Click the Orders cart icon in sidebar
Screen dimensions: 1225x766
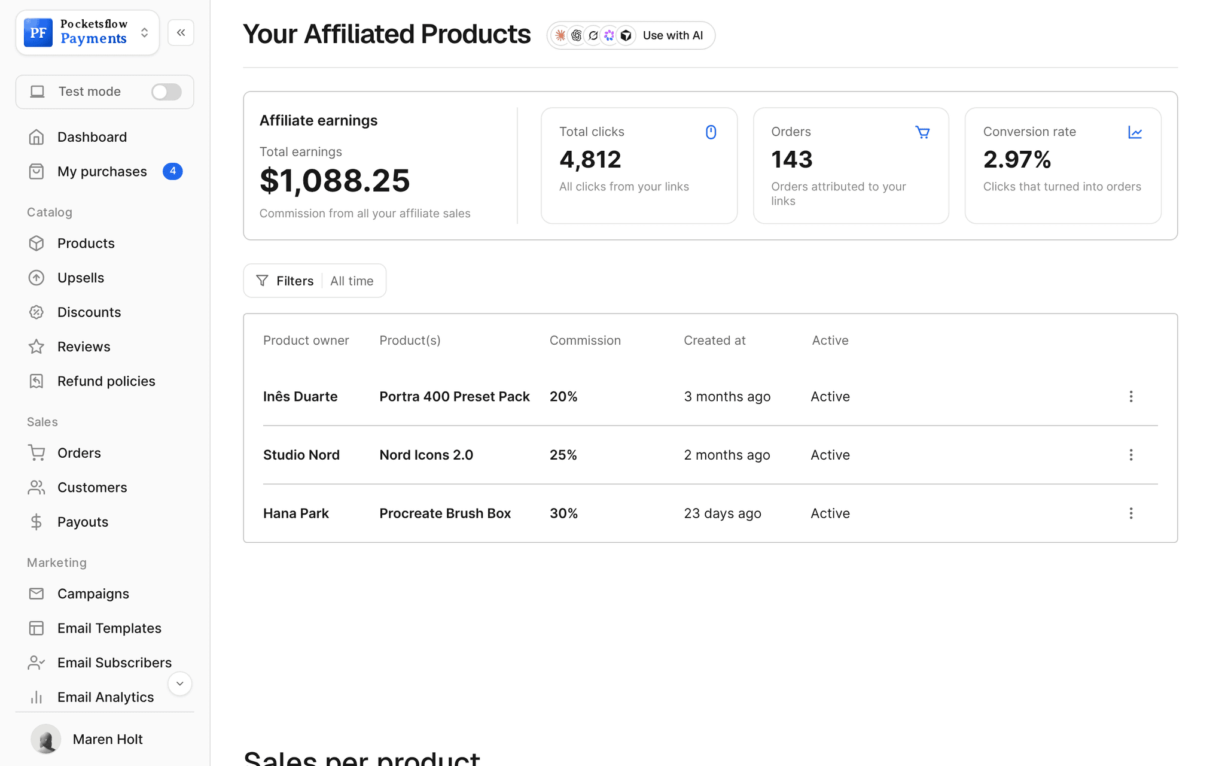(36, 453)
